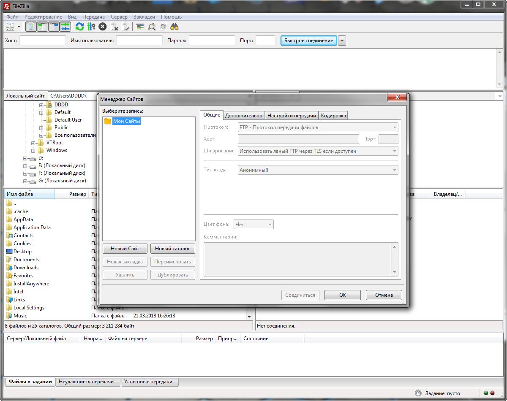Click the Новый Сайт button
Screen dimensions: 507x401
click(x=125, y=249)
